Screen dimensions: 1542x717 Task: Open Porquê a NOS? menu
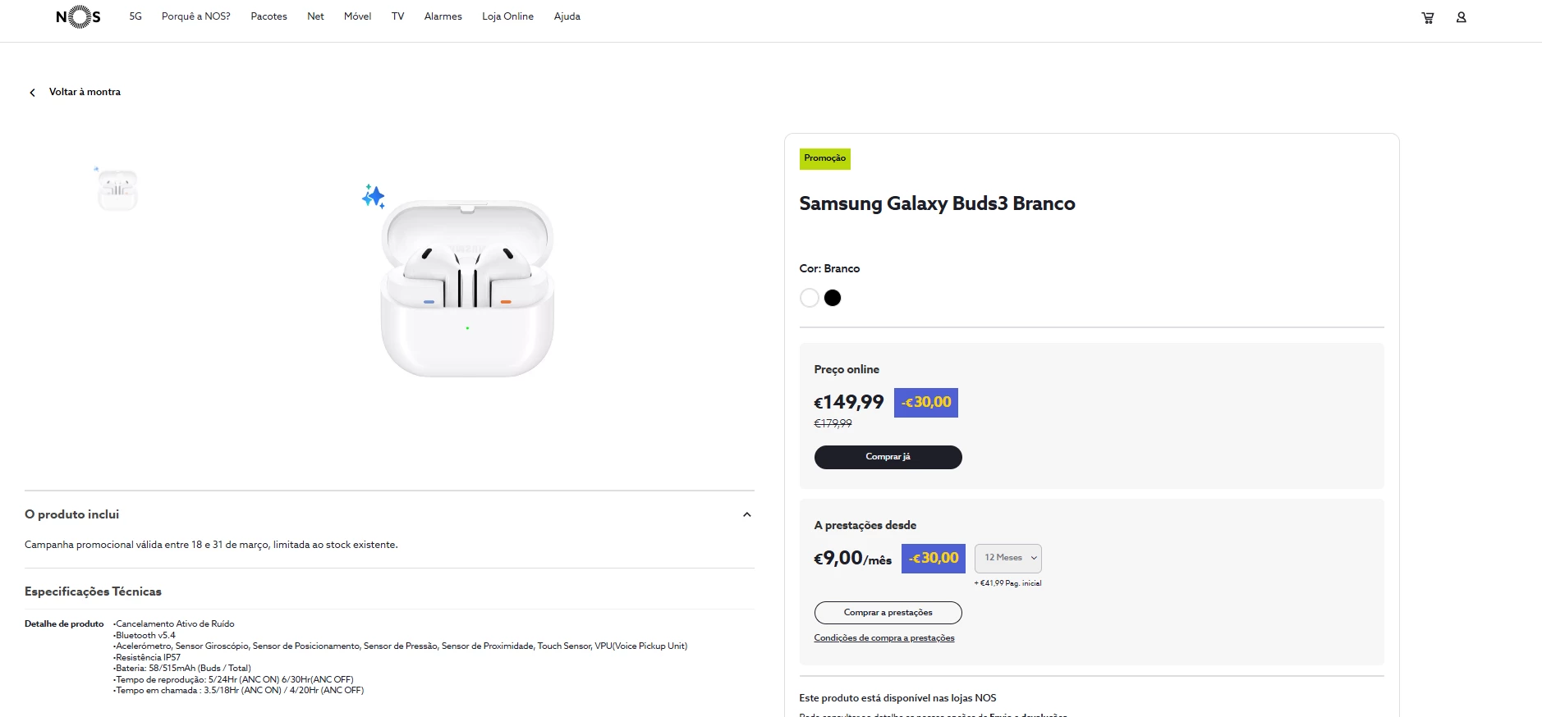[x=196, y=16]
